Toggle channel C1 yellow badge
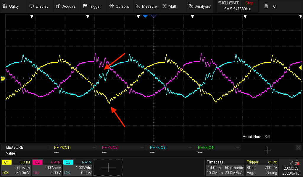 pyautogui.click(x=7, y=162)
